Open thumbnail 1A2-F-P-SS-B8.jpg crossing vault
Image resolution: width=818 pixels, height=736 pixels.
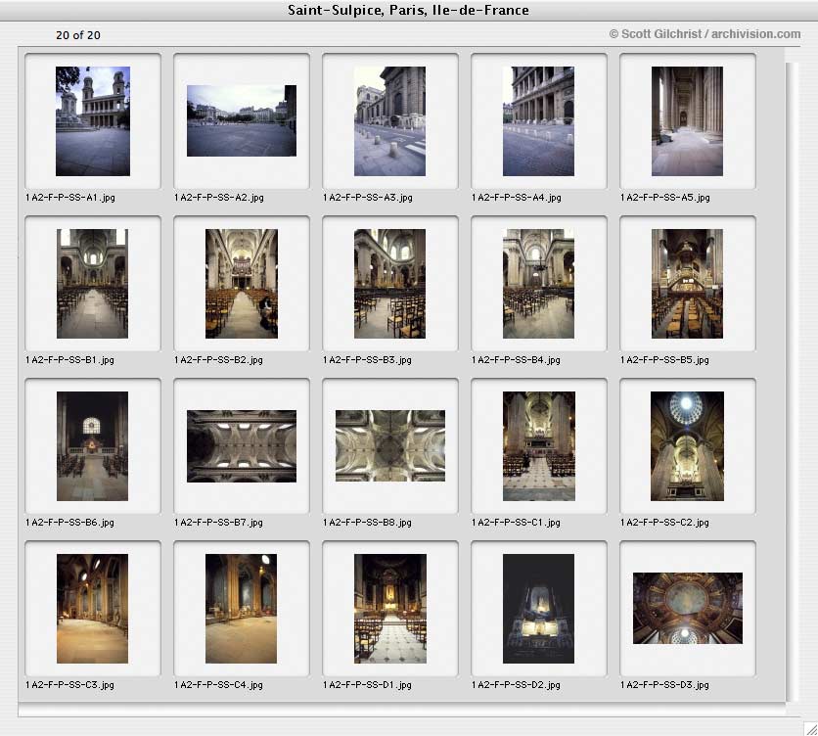pyautogui.click(x=390, y=445)
